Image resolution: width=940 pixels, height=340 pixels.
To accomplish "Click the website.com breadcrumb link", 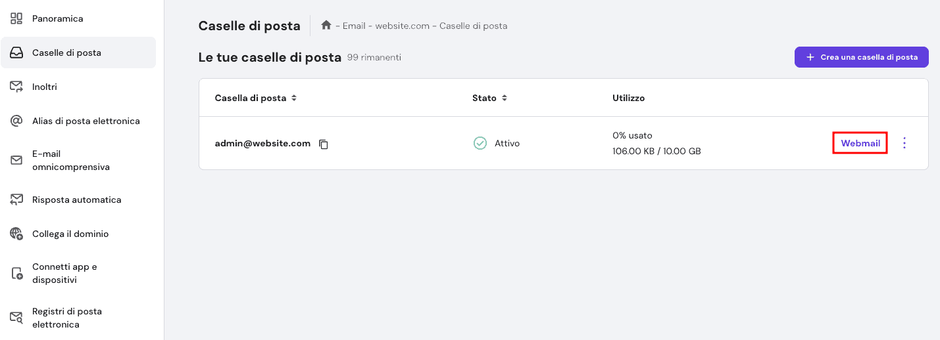I will [x=402, y=26].
